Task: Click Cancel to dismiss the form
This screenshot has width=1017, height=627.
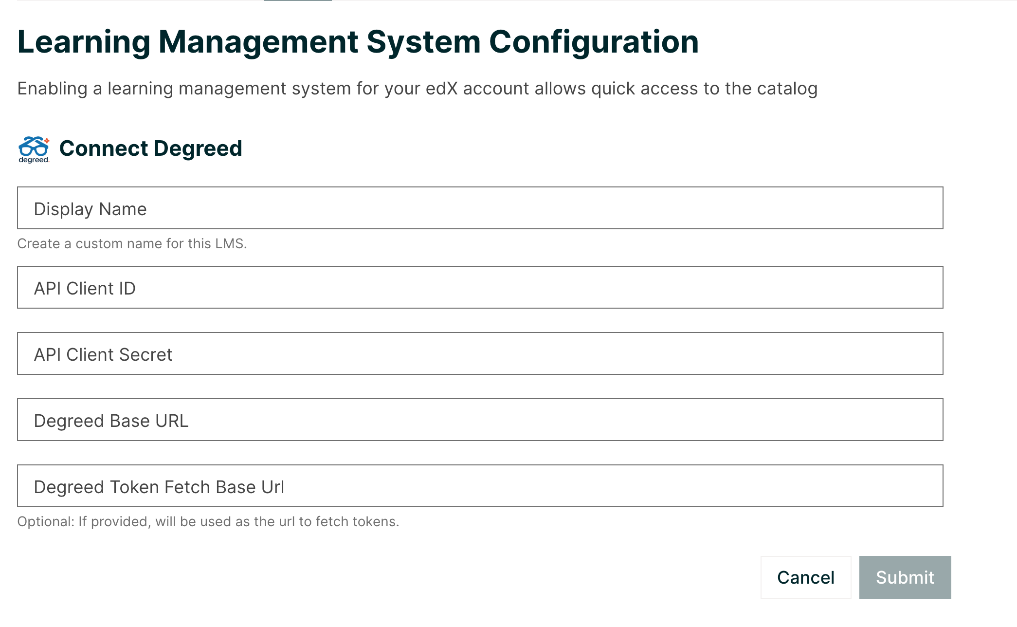Action: pos(805,577)
